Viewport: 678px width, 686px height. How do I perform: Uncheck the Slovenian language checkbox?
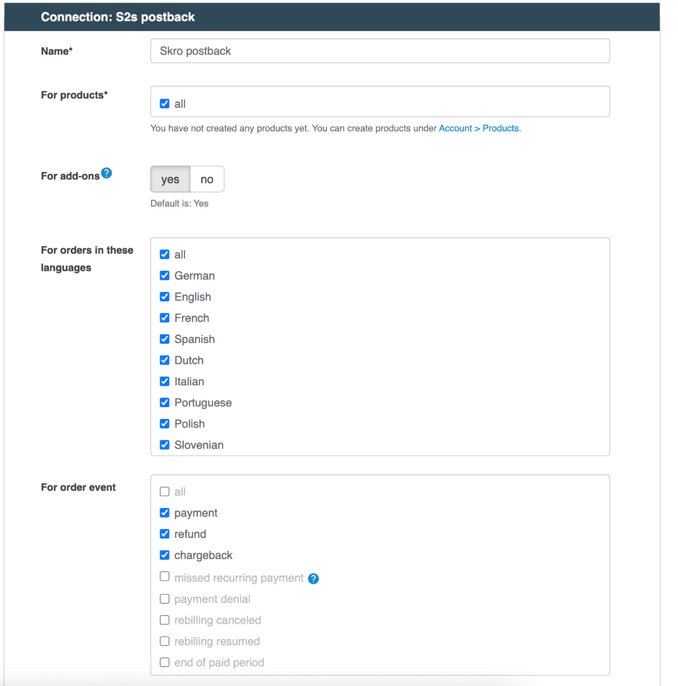pyautogui.click(x=165, y=445)
